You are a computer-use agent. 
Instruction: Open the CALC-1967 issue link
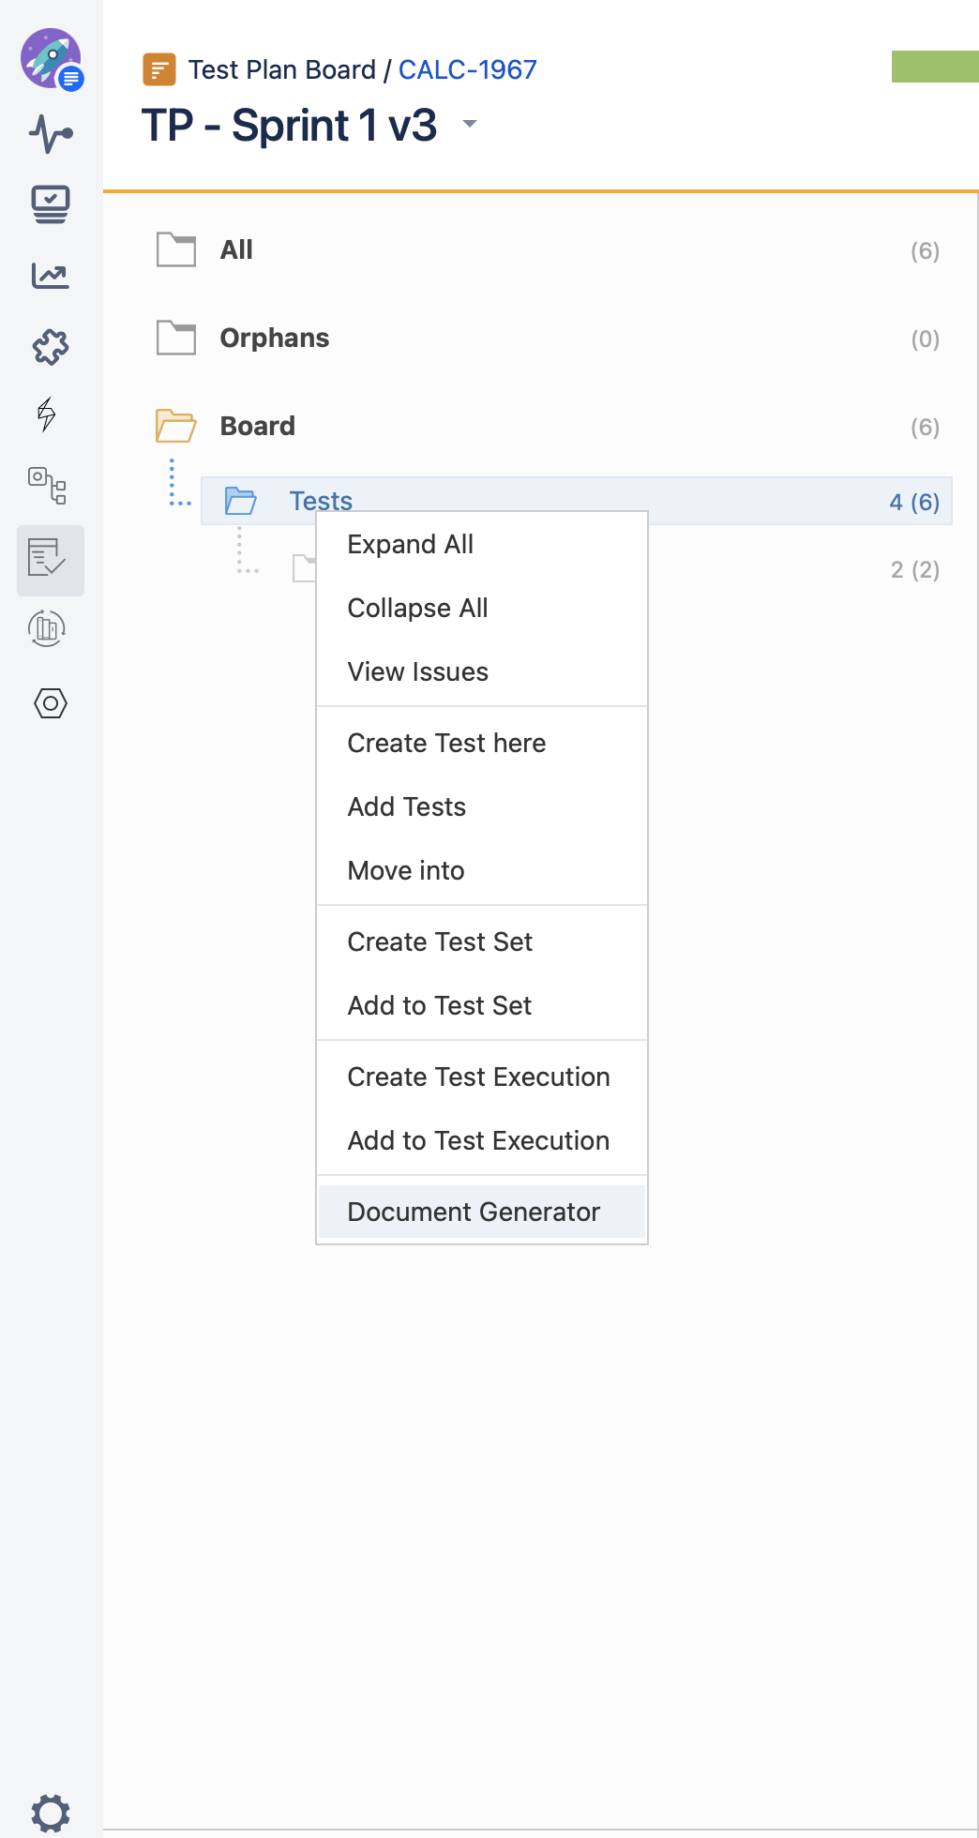tap(467, 69)
